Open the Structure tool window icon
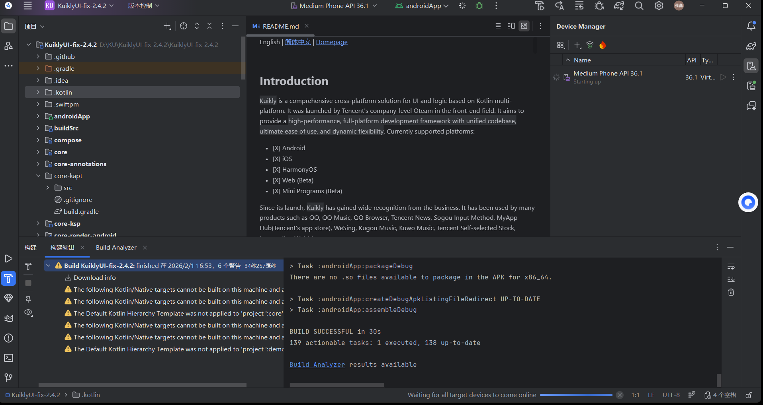 point(8,46)
